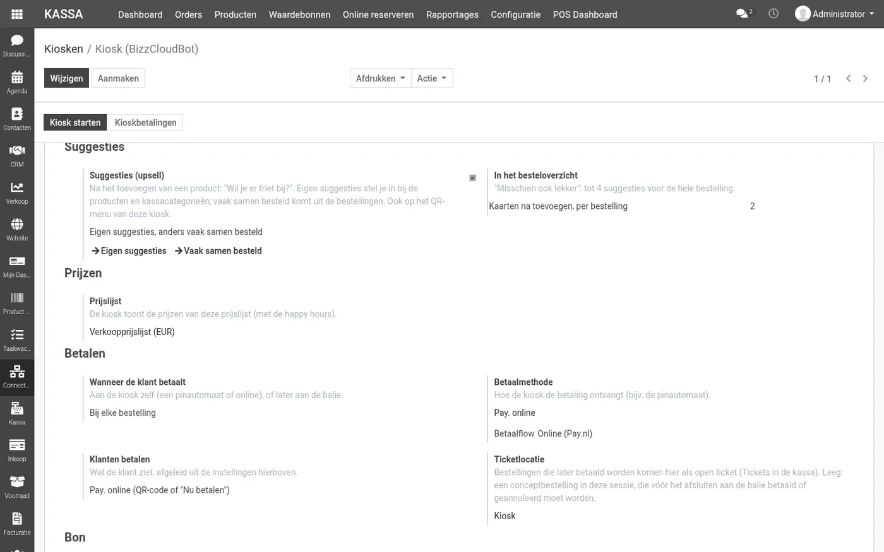Viewport: 884px width, 552px height.
Task: Open the activities clock icon
Action: [x=773, y=14]
